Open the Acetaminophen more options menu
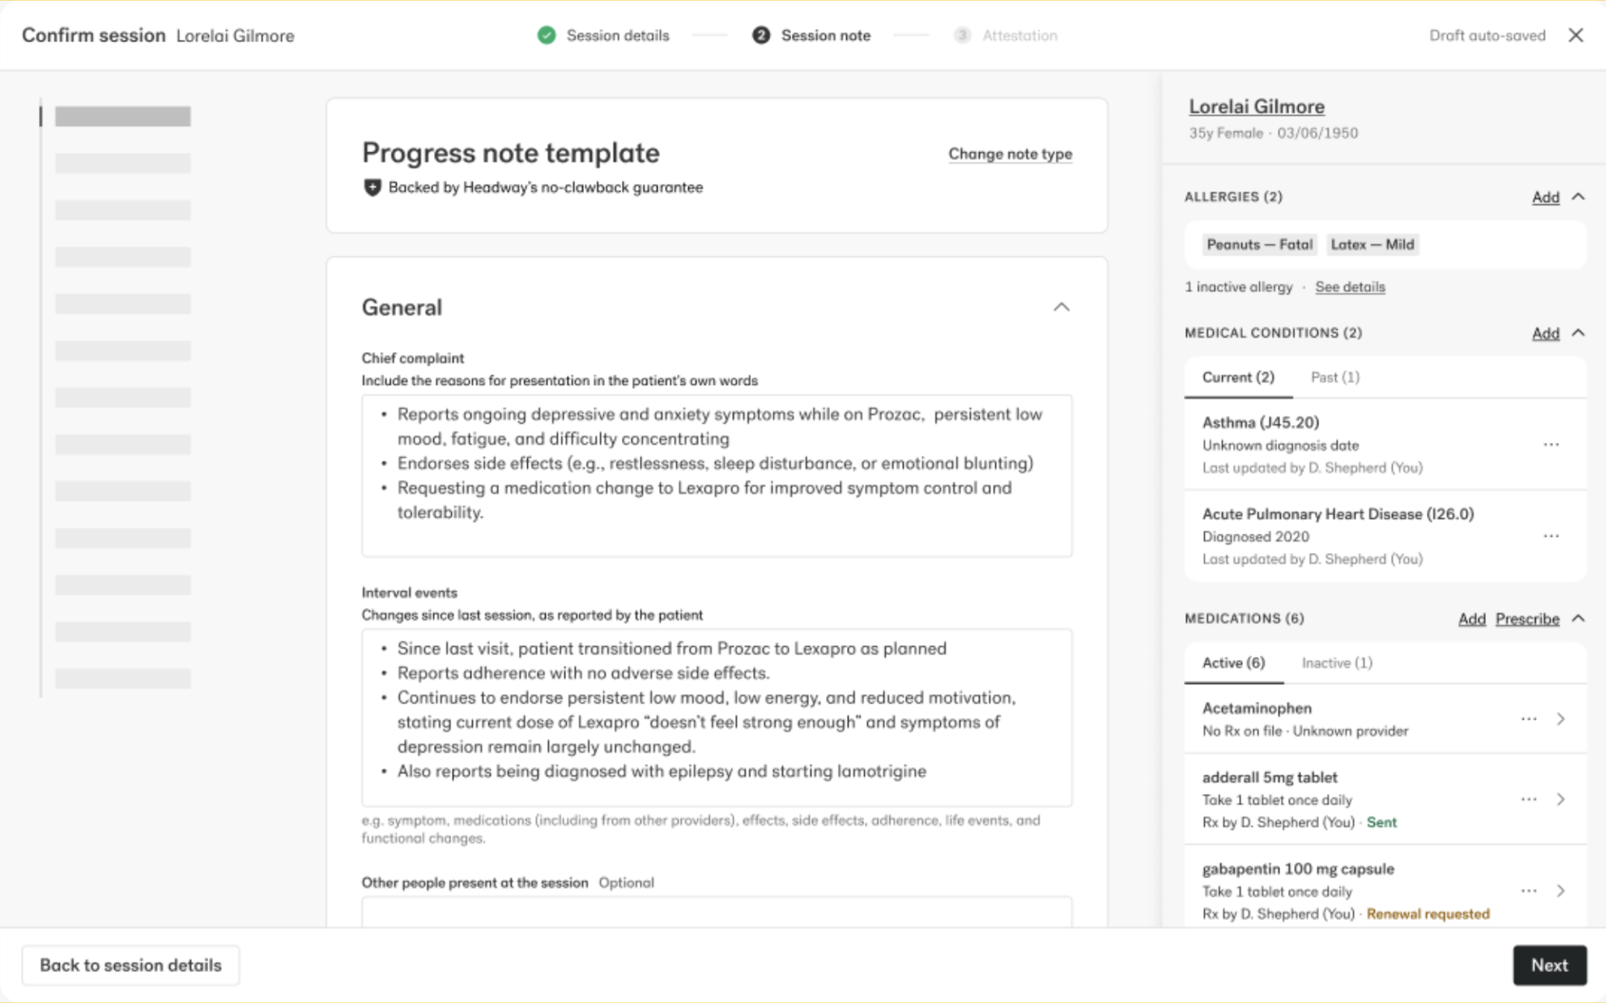 (1528, 719)
